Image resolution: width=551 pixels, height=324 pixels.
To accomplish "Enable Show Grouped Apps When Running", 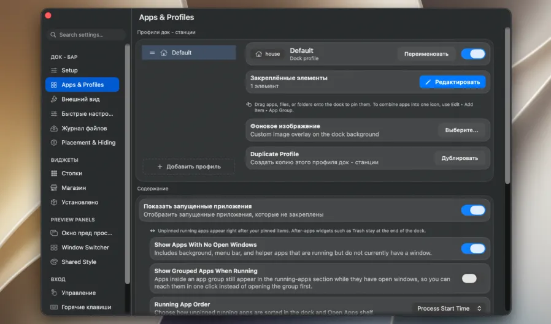I will (469, 279).
